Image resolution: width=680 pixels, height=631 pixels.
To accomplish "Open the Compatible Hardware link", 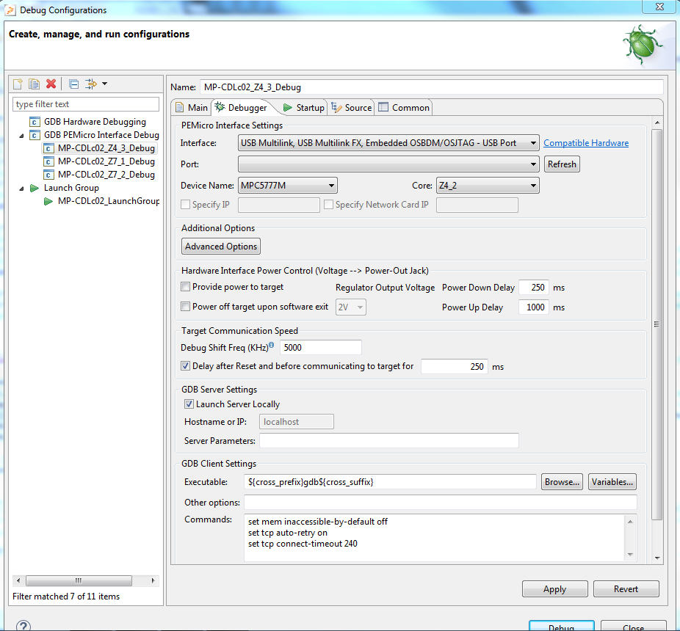I will tap(586, 143).
